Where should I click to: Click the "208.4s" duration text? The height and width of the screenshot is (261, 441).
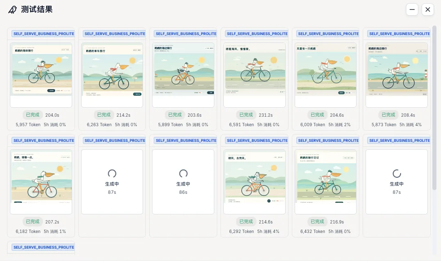pyautogui.click(x=408, y=115)
